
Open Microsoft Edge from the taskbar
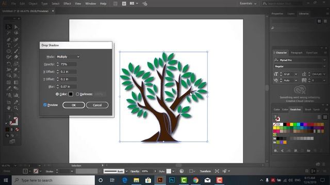click(125, 180)
